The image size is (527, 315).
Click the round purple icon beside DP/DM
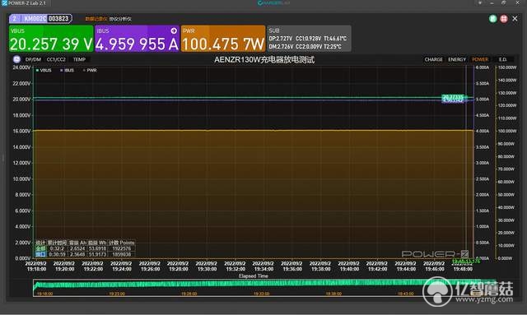(x=16, y=59)
